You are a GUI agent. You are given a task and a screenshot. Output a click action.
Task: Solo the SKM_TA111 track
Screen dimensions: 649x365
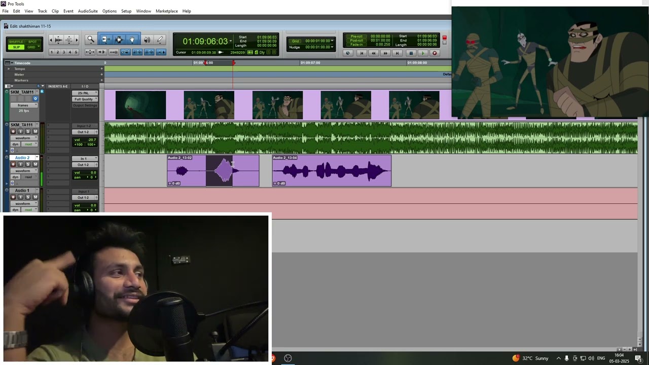coord(28,131)
